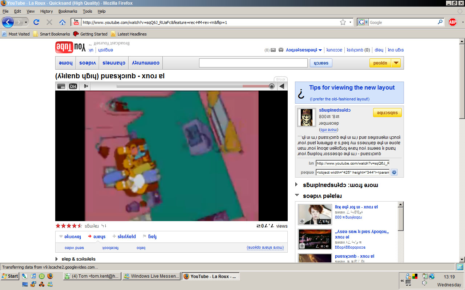Click the Adblock Plus ABP icon
Viewport: 465px width, 290px height.
coord(452,22)
